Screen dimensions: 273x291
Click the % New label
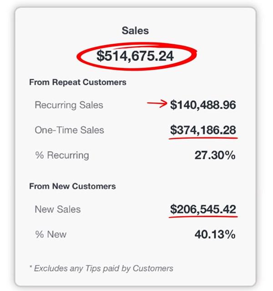[x=50, y=234]
